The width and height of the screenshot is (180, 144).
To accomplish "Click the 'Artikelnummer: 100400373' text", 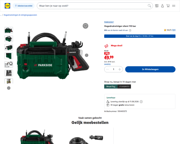I will [x=116, y=111].
